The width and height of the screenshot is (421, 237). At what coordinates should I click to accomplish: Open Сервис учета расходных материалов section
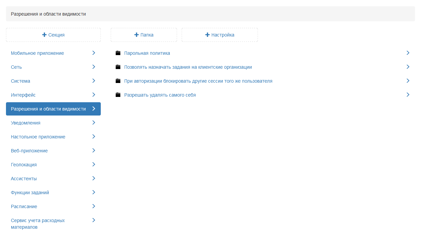(38, 224)
